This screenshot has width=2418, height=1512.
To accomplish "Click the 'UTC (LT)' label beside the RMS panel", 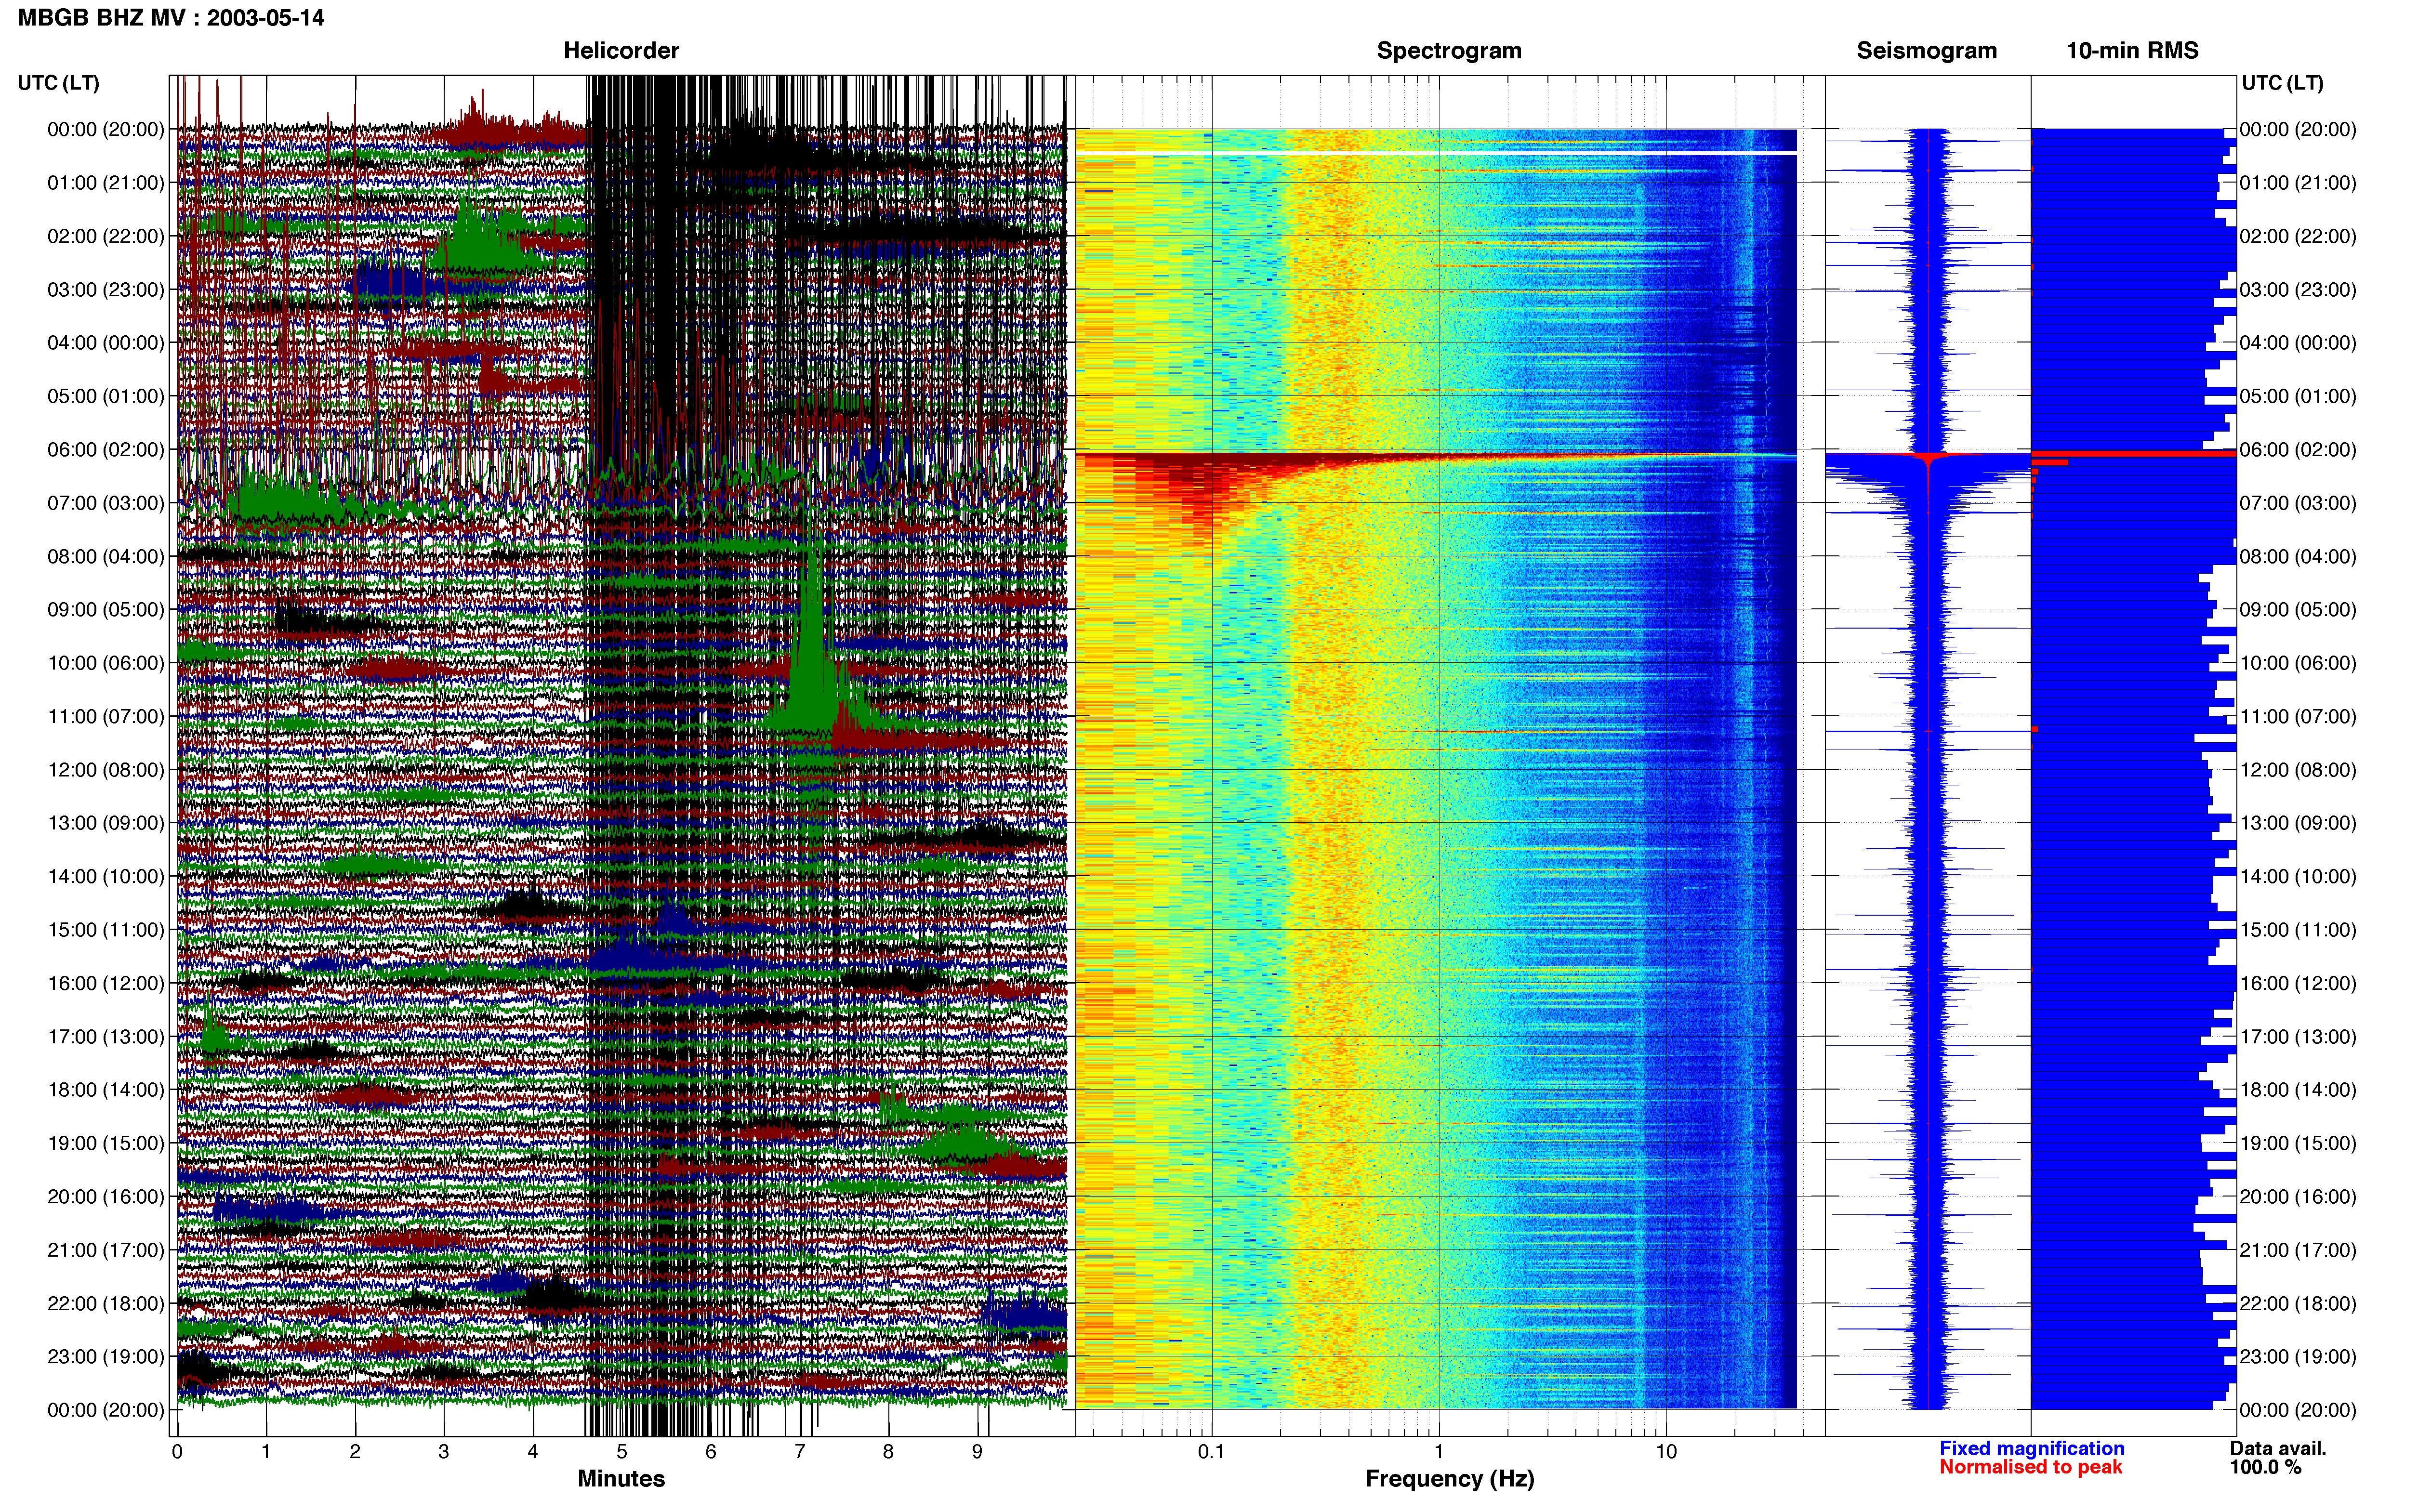I will [2283, 83].
